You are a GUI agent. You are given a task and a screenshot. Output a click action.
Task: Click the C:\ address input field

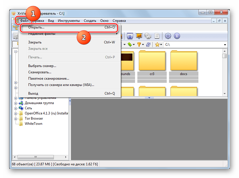coord(194,45)
